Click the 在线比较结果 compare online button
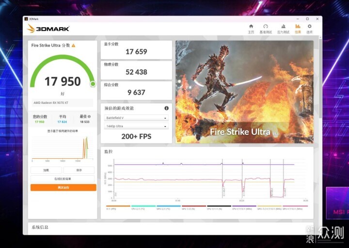Screen dimensions: 349x248 (x=63, y=179)
